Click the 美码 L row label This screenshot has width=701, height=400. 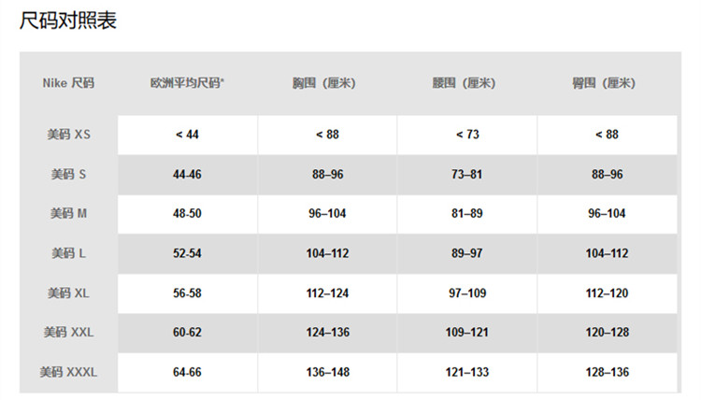coord(69,253)
